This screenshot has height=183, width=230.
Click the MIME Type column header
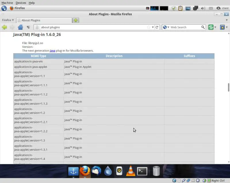39,56
